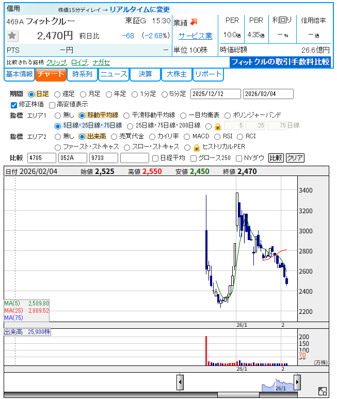
Task: Switch to the 5分足 chart period
Action: 165,94
